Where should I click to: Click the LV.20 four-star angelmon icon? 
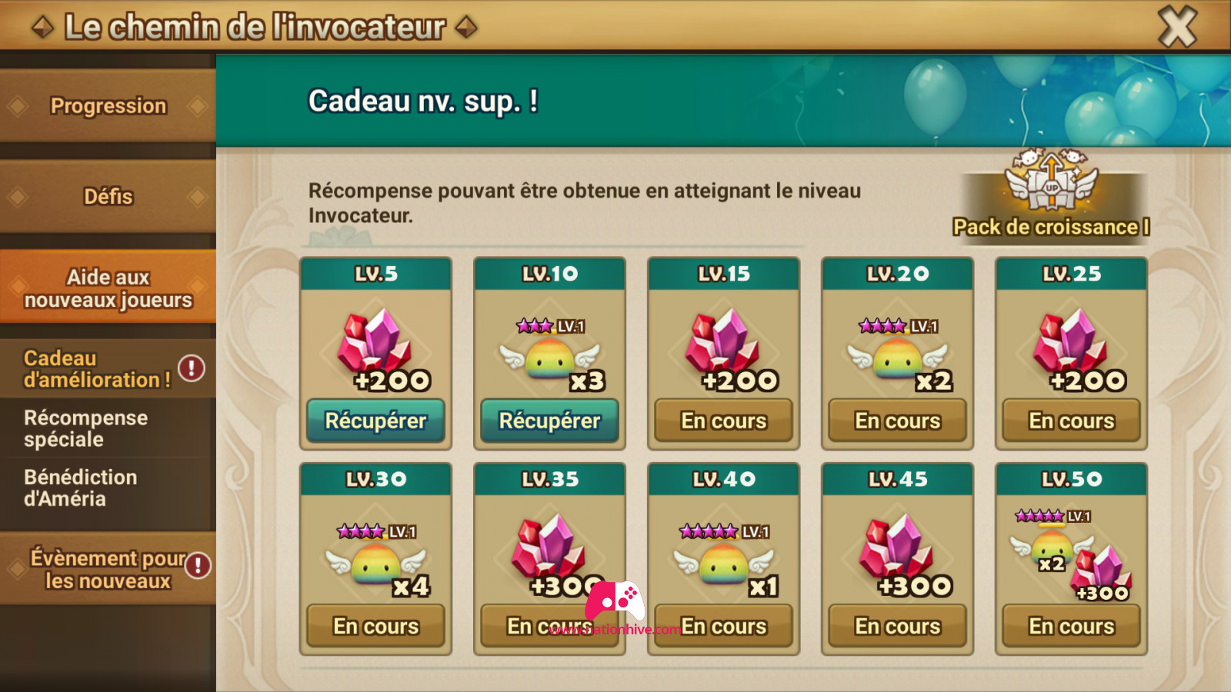pyautogui.click(x=897, y=355)
